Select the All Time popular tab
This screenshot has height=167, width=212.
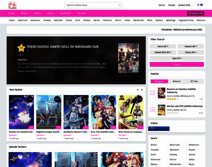coord(194,81)
